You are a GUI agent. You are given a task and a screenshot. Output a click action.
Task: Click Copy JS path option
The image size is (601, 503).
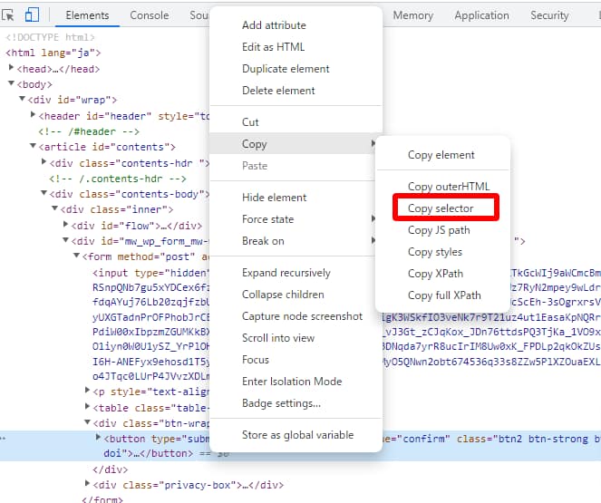point(439,230)
